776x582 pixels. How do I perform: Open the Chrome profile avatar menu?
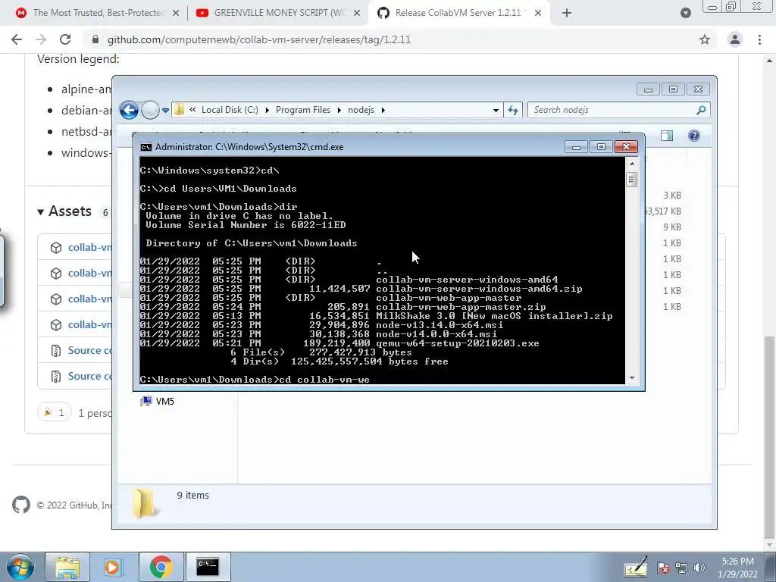[x=735, y=39]
